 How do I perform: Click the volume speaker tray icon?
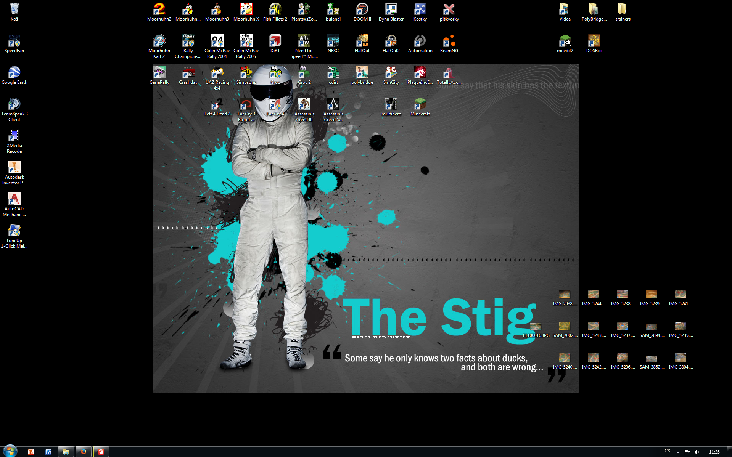pos(697,452)
